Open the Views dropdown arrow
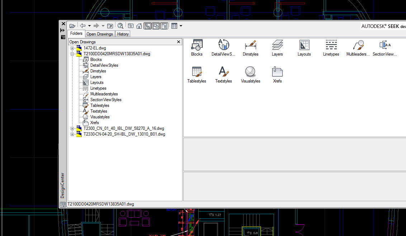The image size is (406, 236). pos(181,26)
